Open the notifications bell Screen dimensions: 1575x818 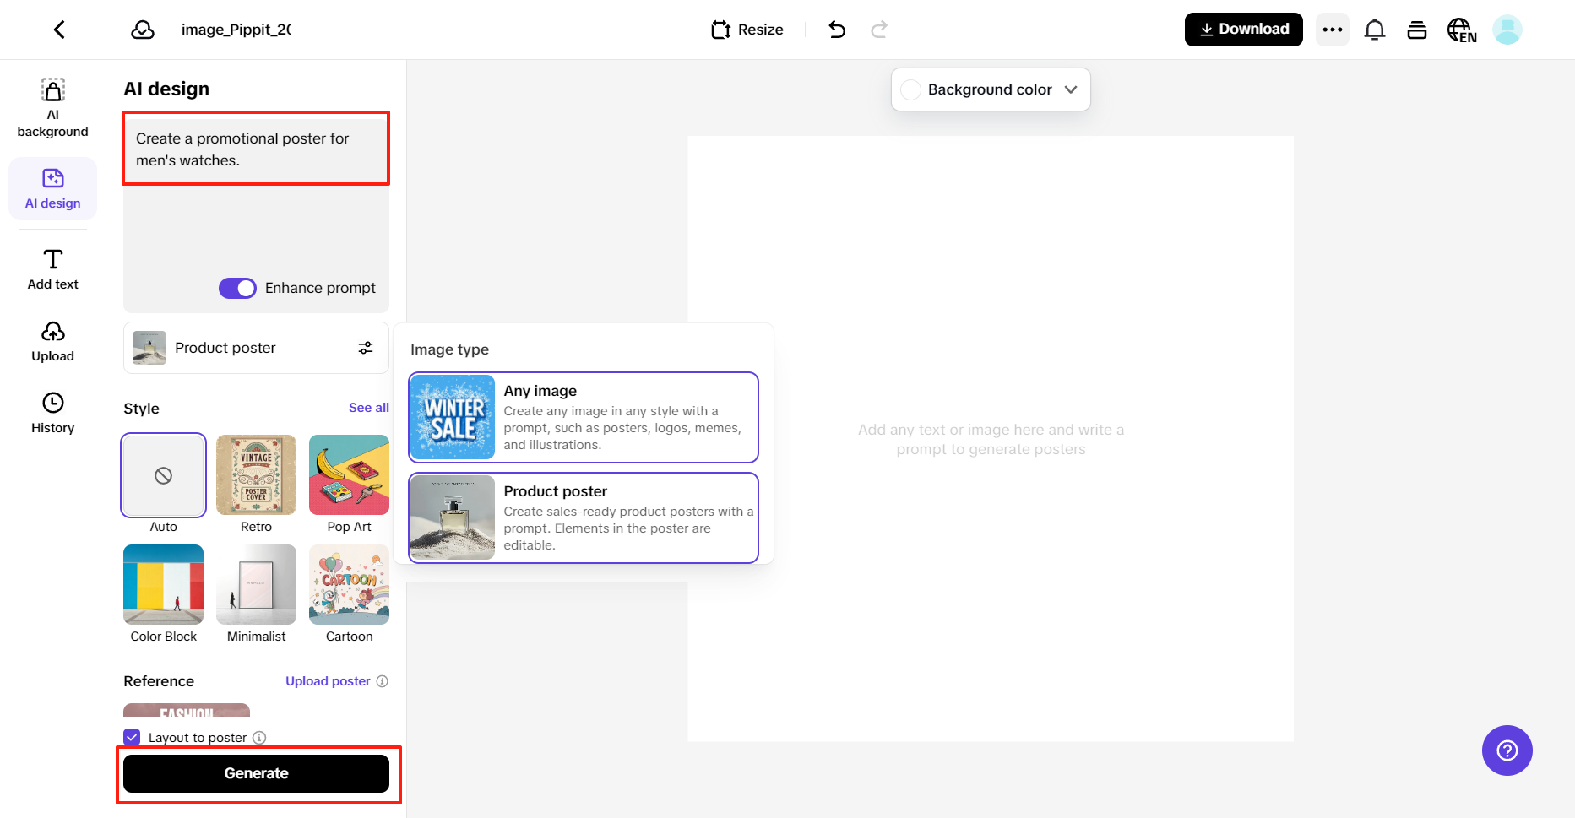1375,29
